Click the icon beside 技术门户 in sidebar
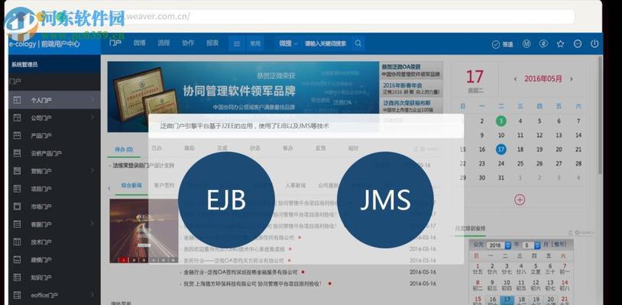The width and height of the screenshot is (622, 305). [17, 242]
